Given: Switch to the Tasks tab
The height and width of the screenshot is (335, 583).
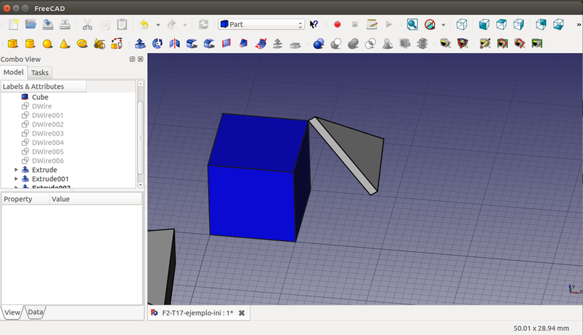Looking at the screenshot, I should 40,73.
